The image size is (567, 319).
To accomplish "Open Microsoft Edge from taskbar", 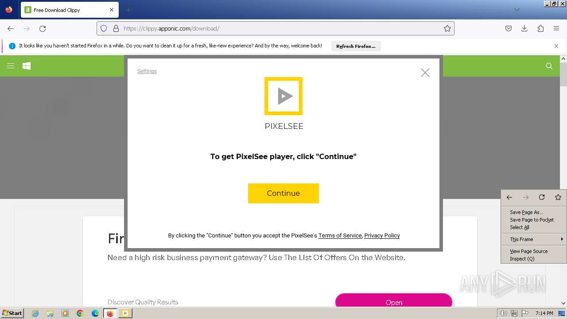I will (x=95, y=313).
